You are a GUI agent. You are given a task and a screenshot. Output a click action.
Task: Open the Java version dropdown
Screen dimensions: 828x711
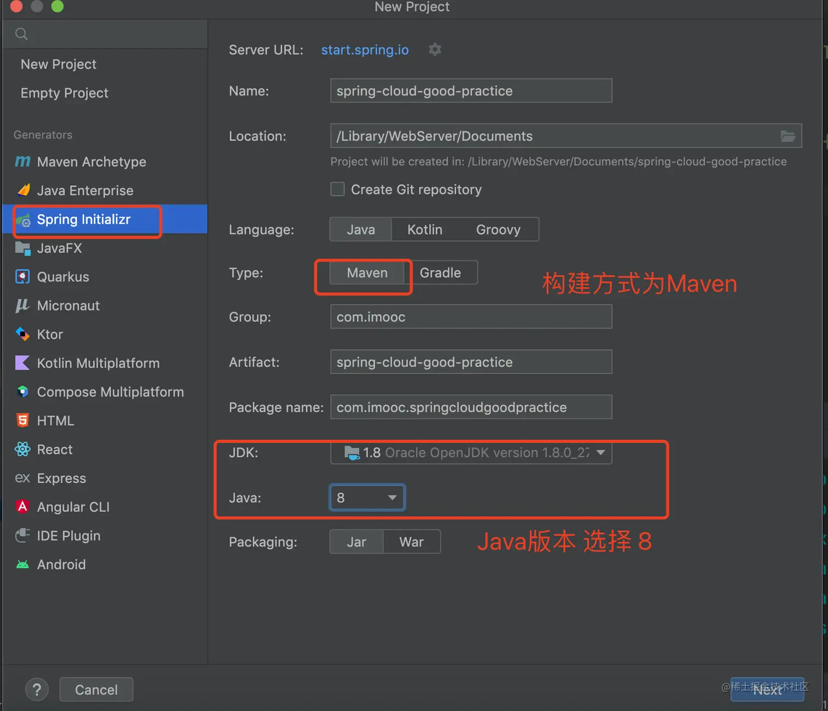[x=367, y=497]
